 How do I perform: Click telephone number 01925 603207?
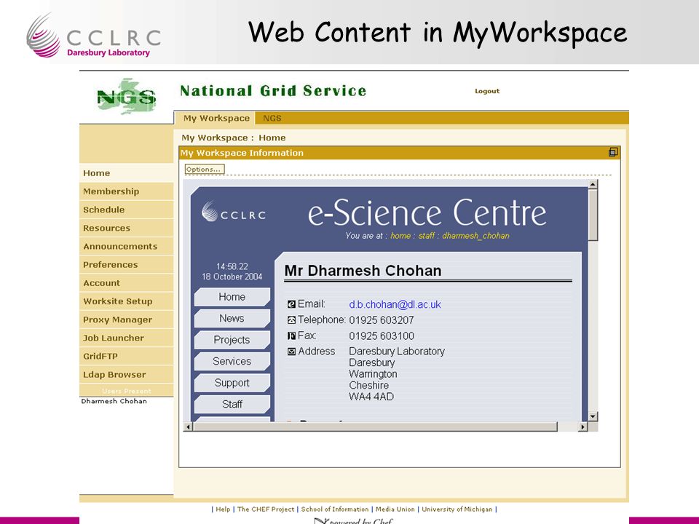coord(381,320)
